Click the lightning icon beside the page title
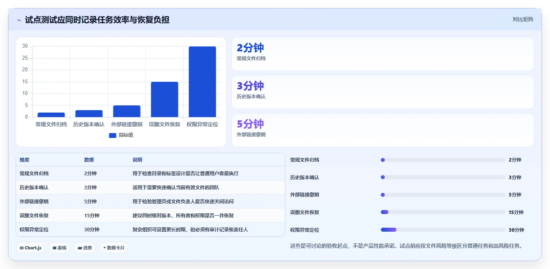The width and height of the screenshot is (550, 269). pos(19,20)
